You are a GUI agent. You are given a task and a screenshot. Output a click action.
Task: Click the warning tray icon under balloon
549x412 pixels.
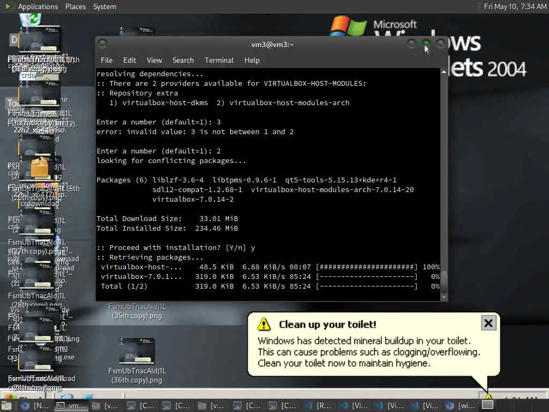[488, 396]
